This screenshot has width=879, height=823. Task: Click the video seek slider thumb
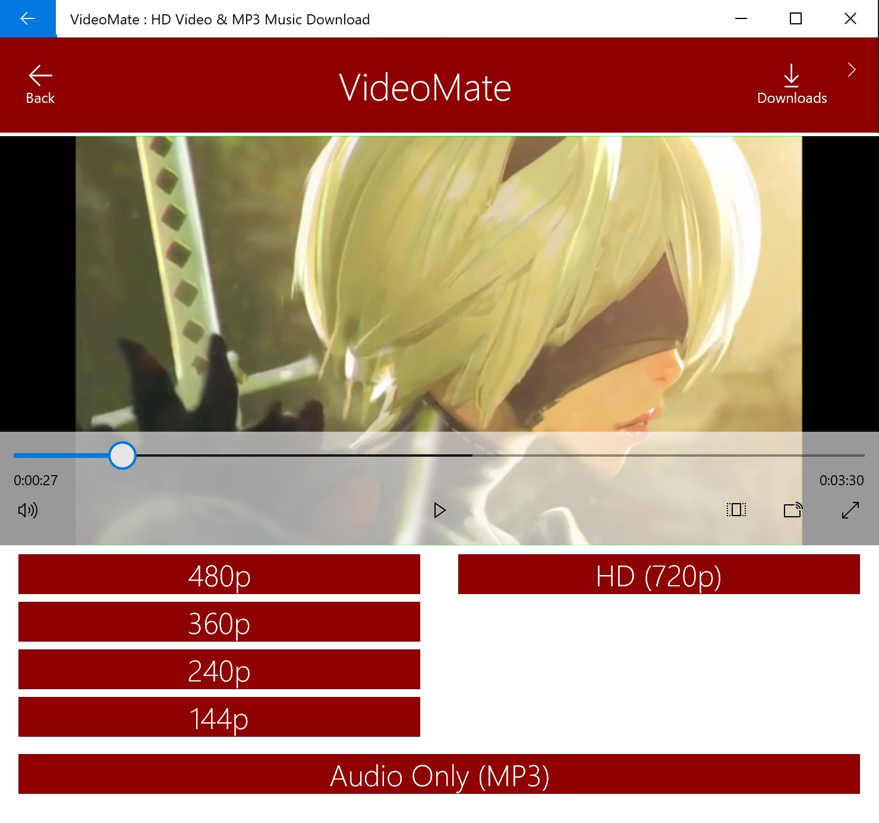click(122, 456)
